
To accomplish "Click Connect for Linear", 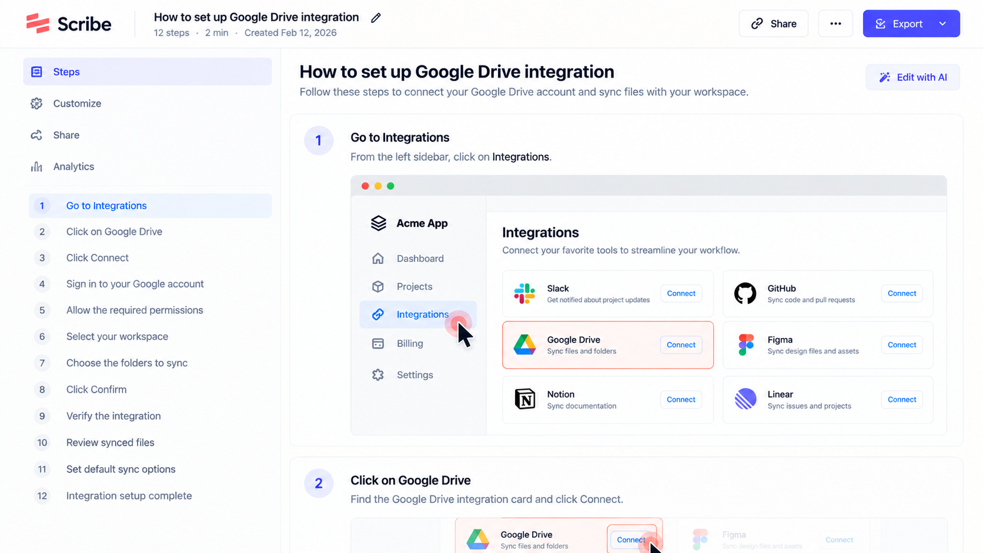I will tap(902, 400).
